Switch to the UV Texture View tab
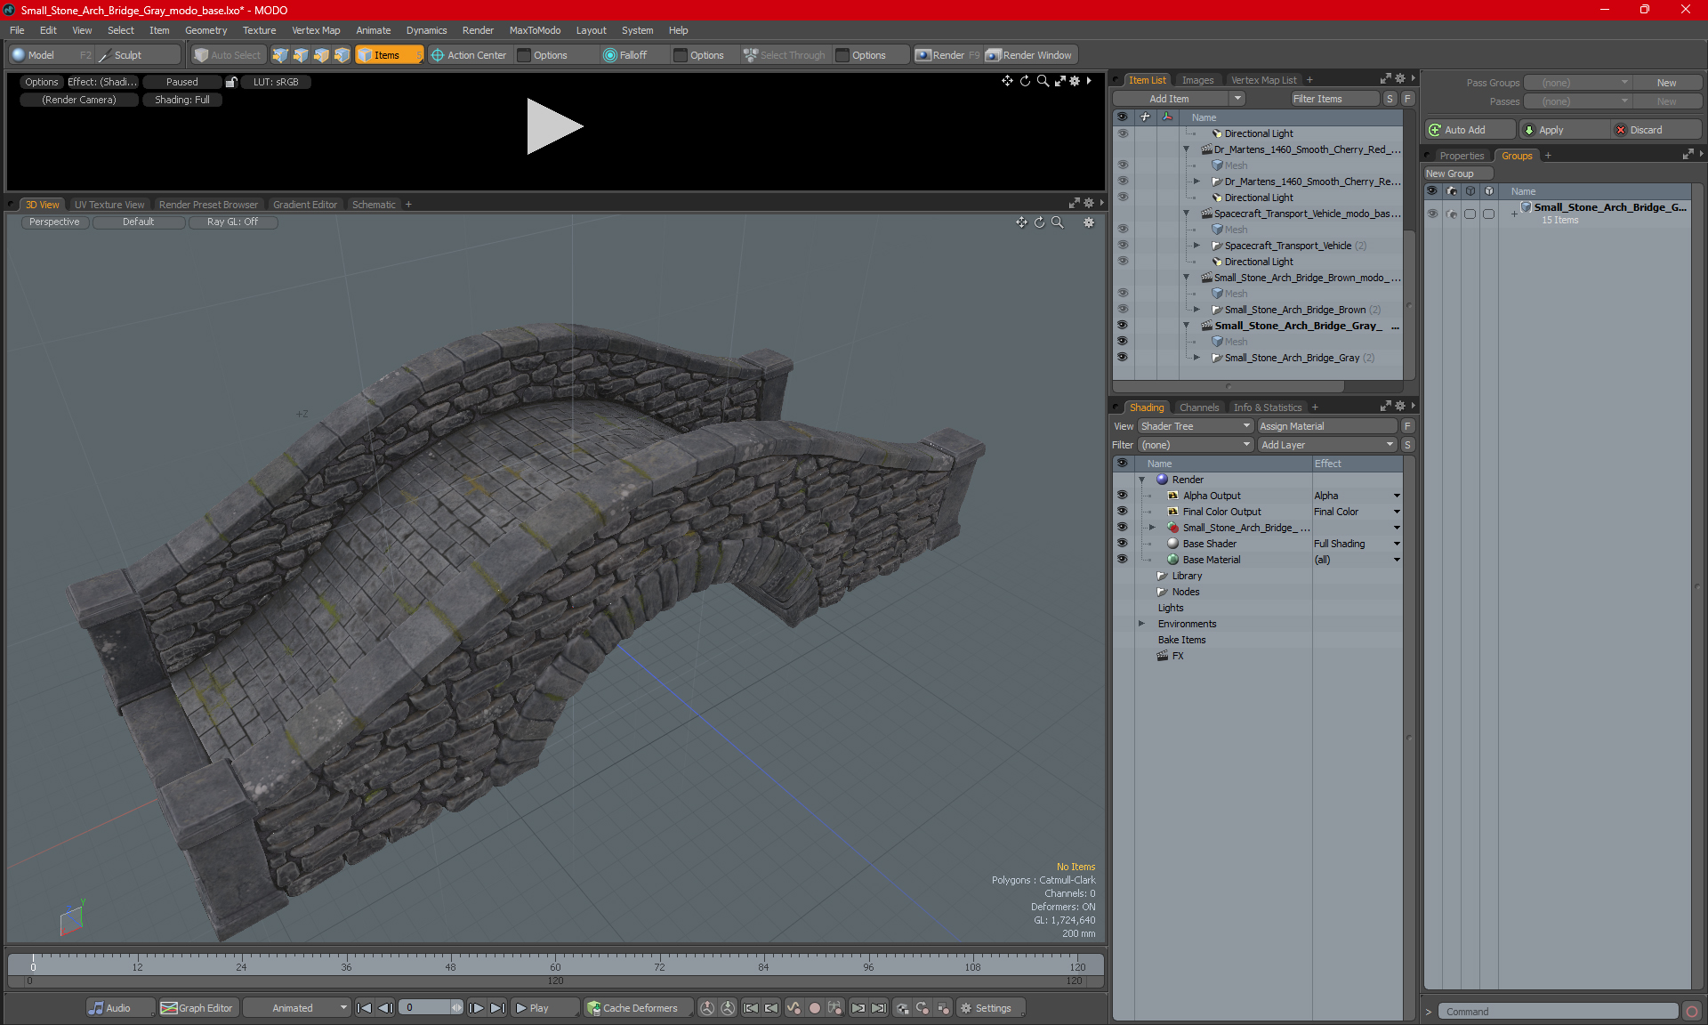 pyautogui.click(x=109, y=205)
